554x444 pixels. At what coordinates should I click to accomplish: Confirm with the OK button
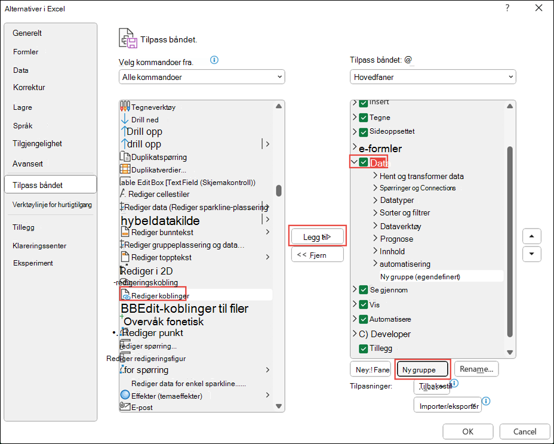tap(468, 431)
